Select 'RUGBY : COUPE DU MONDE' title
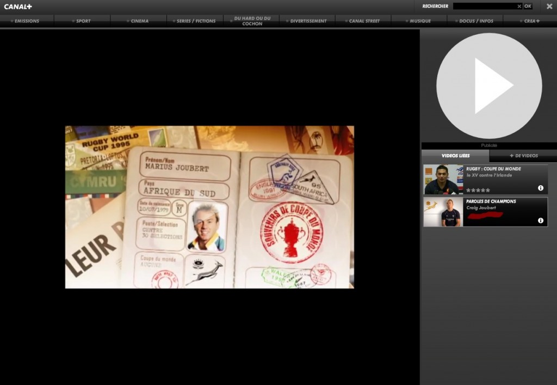 click(x=493, y=169)
